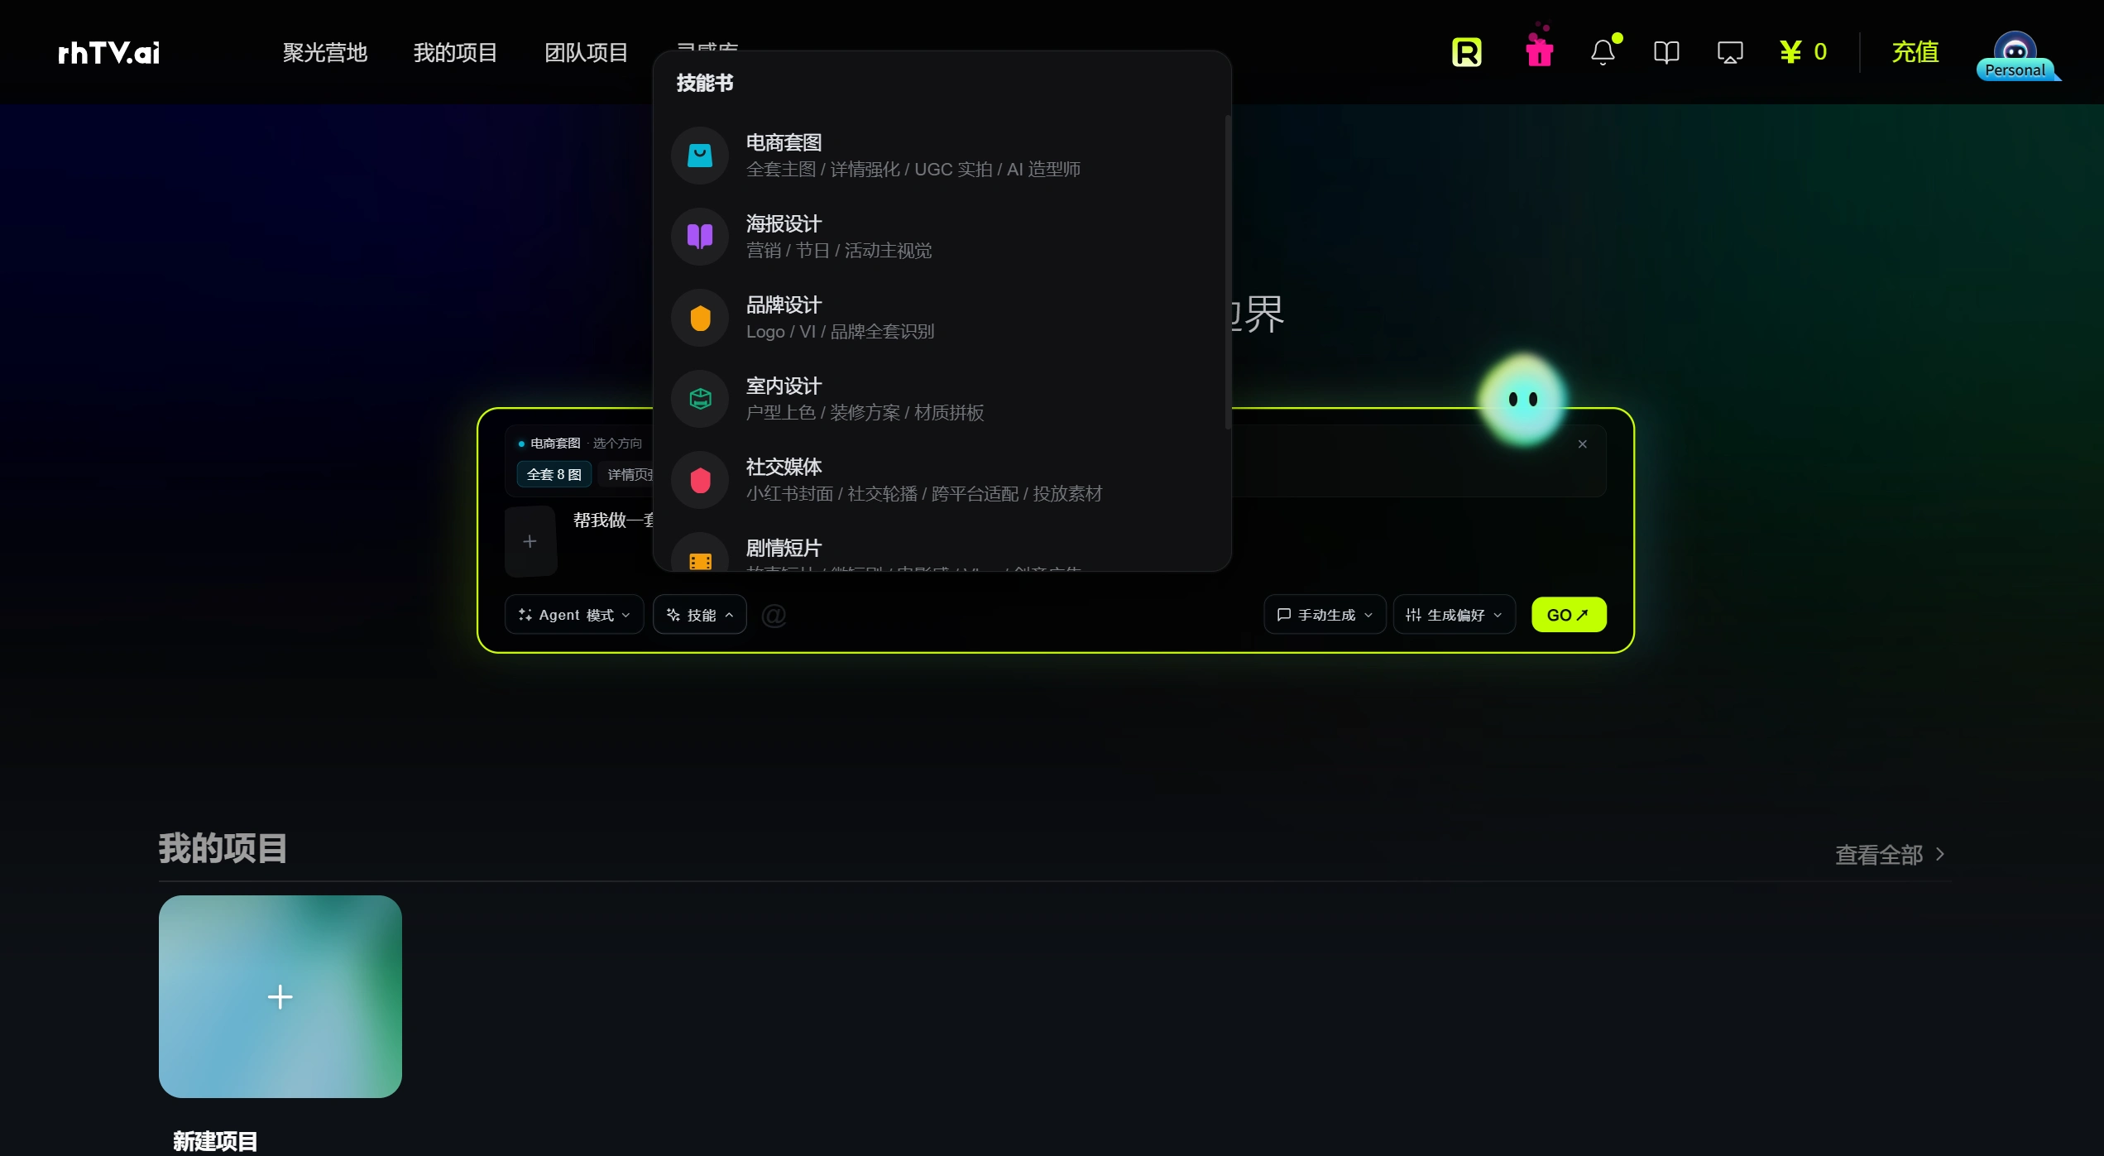Click the 电商套图 hint label in input
Image resolution: width=2104 pixels, height=1156 pixels.
point(555,444)
